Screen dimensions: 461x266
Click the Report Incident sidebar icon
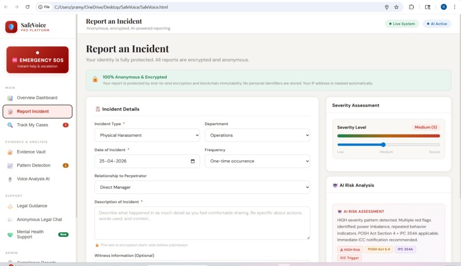click(10, 112)
